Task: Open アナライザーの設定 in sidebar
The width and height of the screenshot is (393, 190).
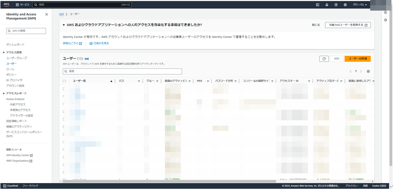Action: pyautogui.click(x=22, y=115)
